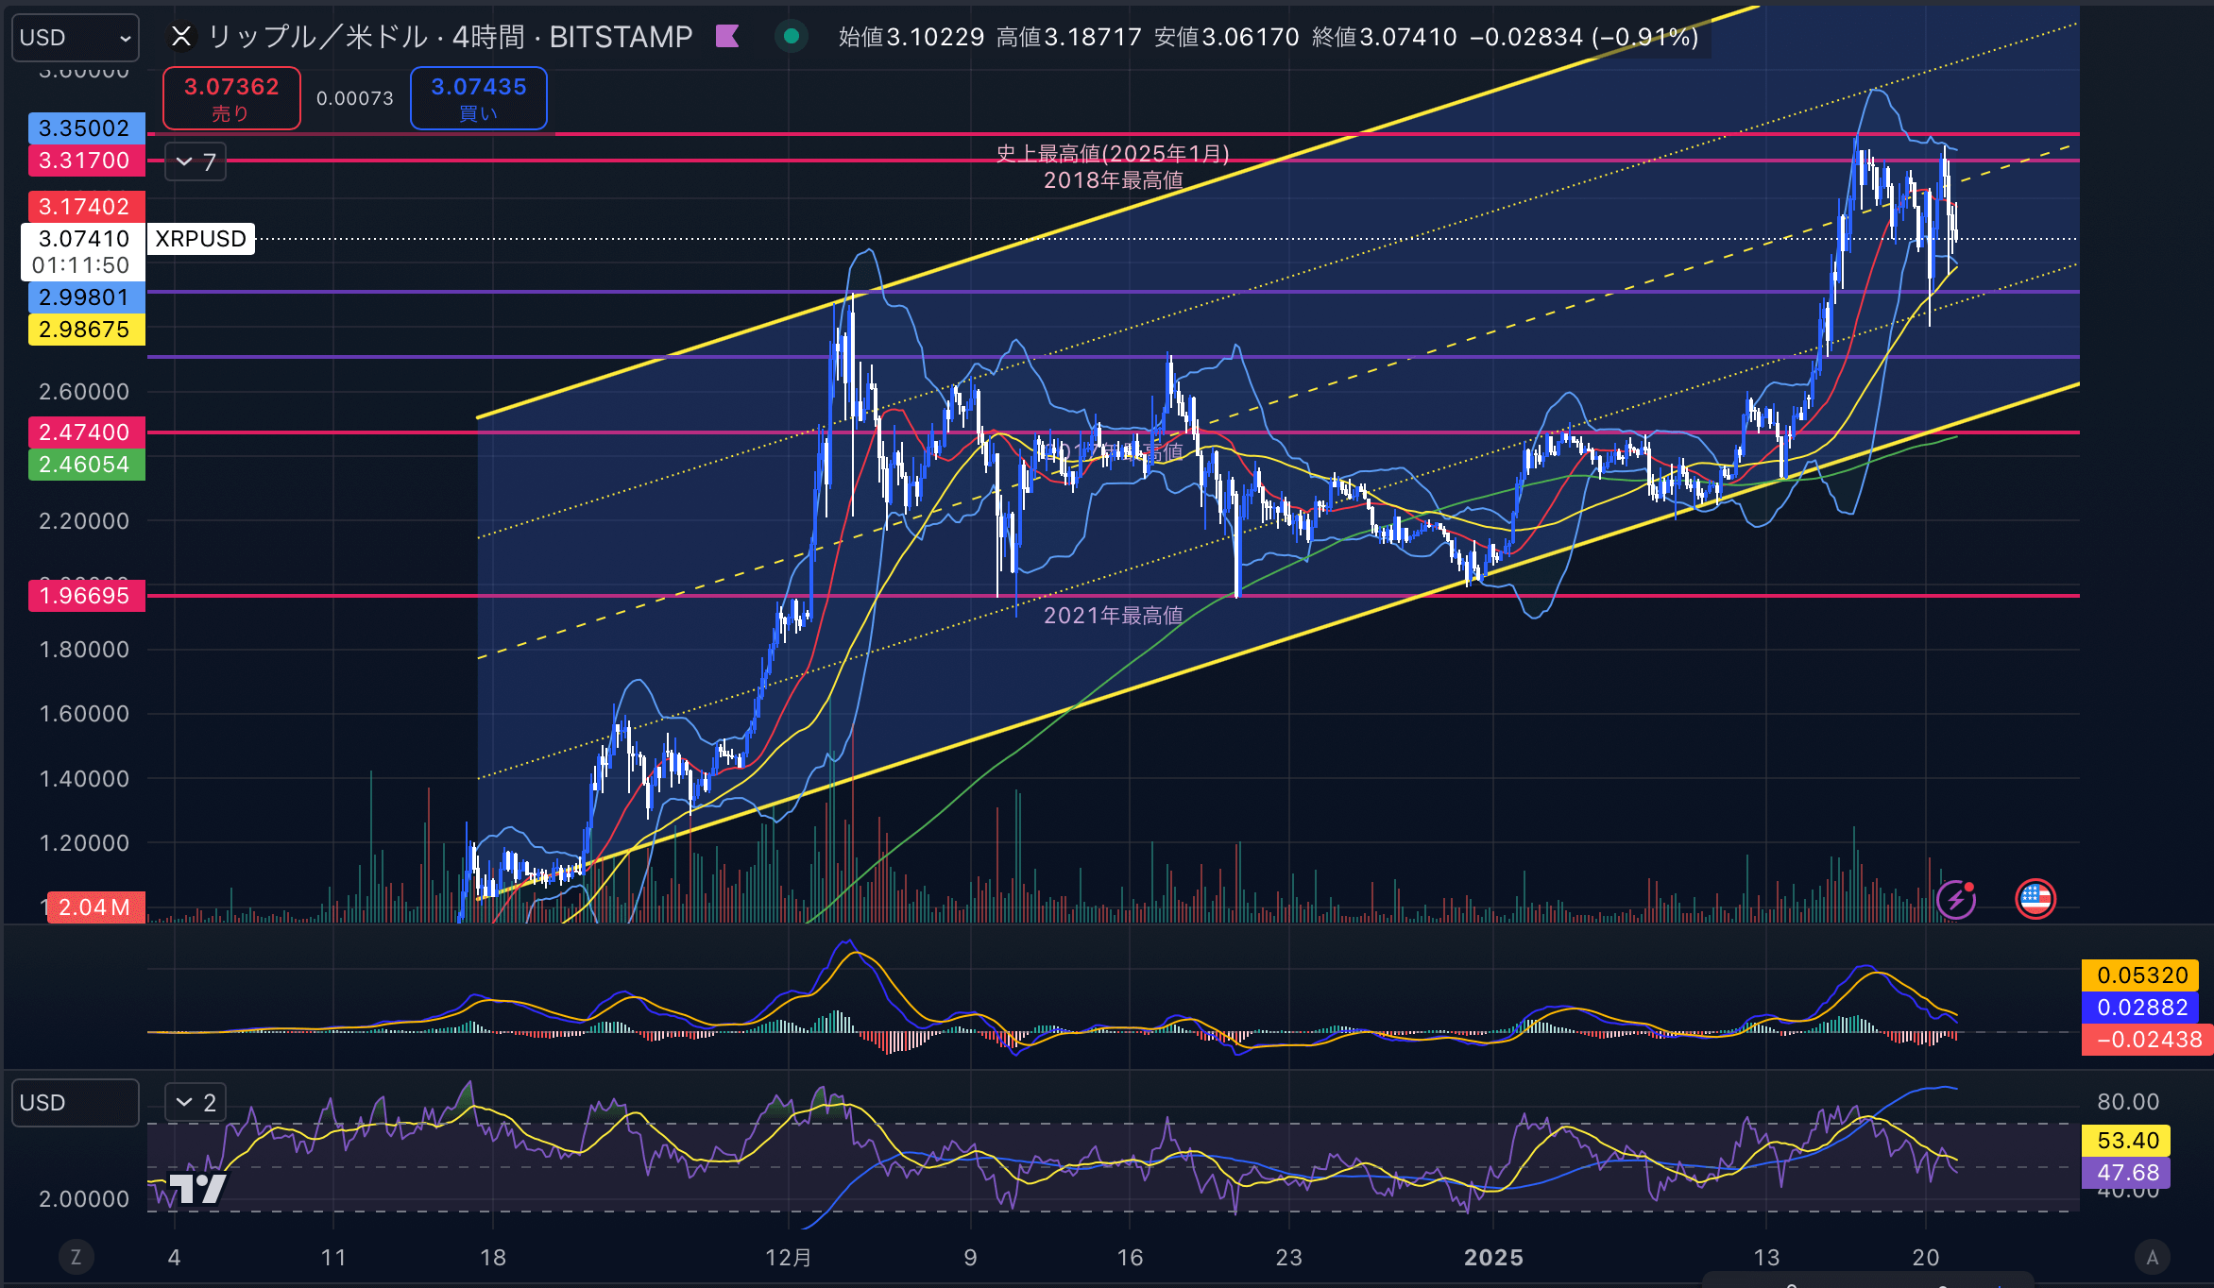Click the 2.47400 red price label
The height and width of the screenshot is (1288, 2214).
(85, 432)
